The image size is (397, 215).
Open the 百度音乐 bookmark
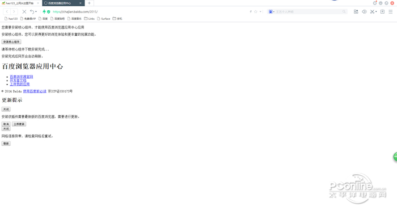[74, 19]
